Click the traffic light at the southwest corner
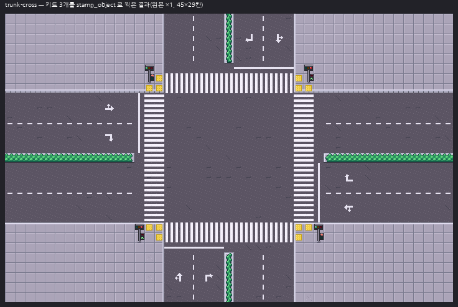 (x=140, y=233)
